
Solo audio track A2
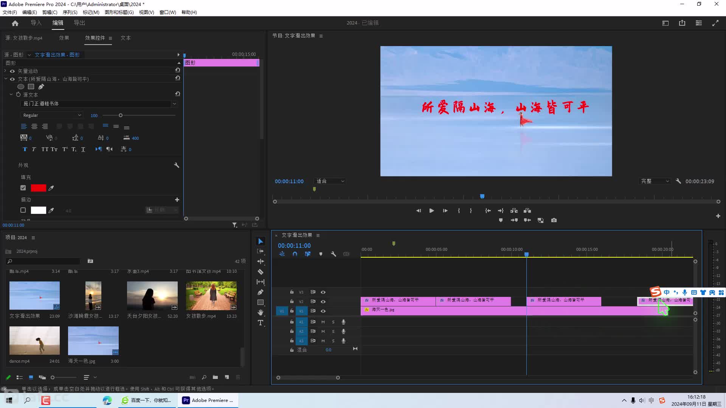[x=333, y=331]
